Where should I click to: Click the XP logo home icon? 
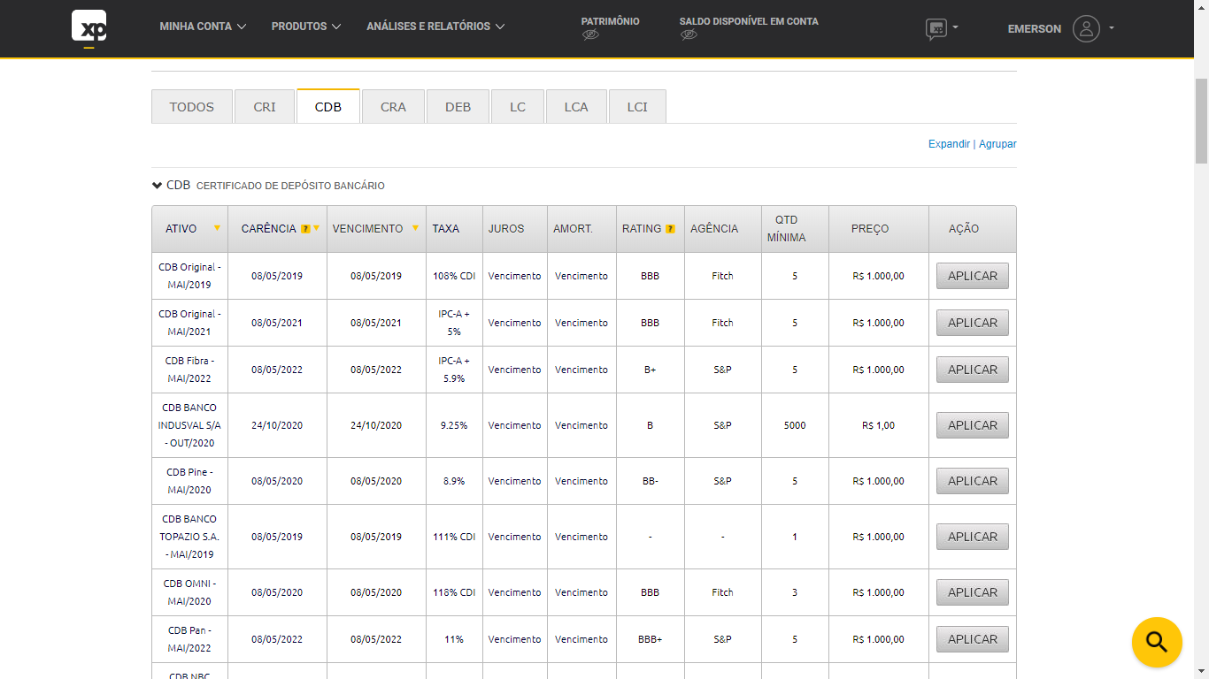tap(89, 27)
